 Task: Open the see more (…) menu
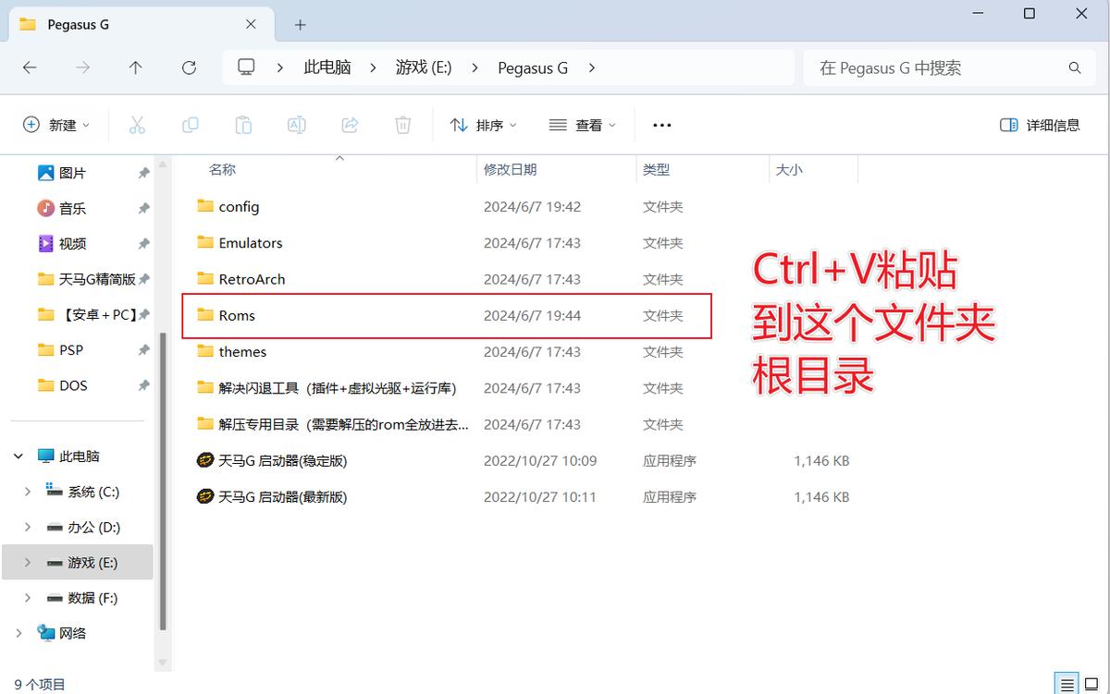coord(661,125)
